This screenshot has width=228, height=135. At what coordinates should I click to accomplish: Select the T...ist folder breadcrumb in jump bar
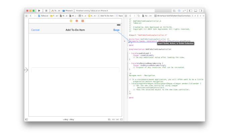point(54,16)
